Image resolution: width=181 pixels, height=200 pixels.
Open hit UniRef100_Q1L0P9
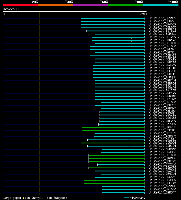[x=162, y=121]
